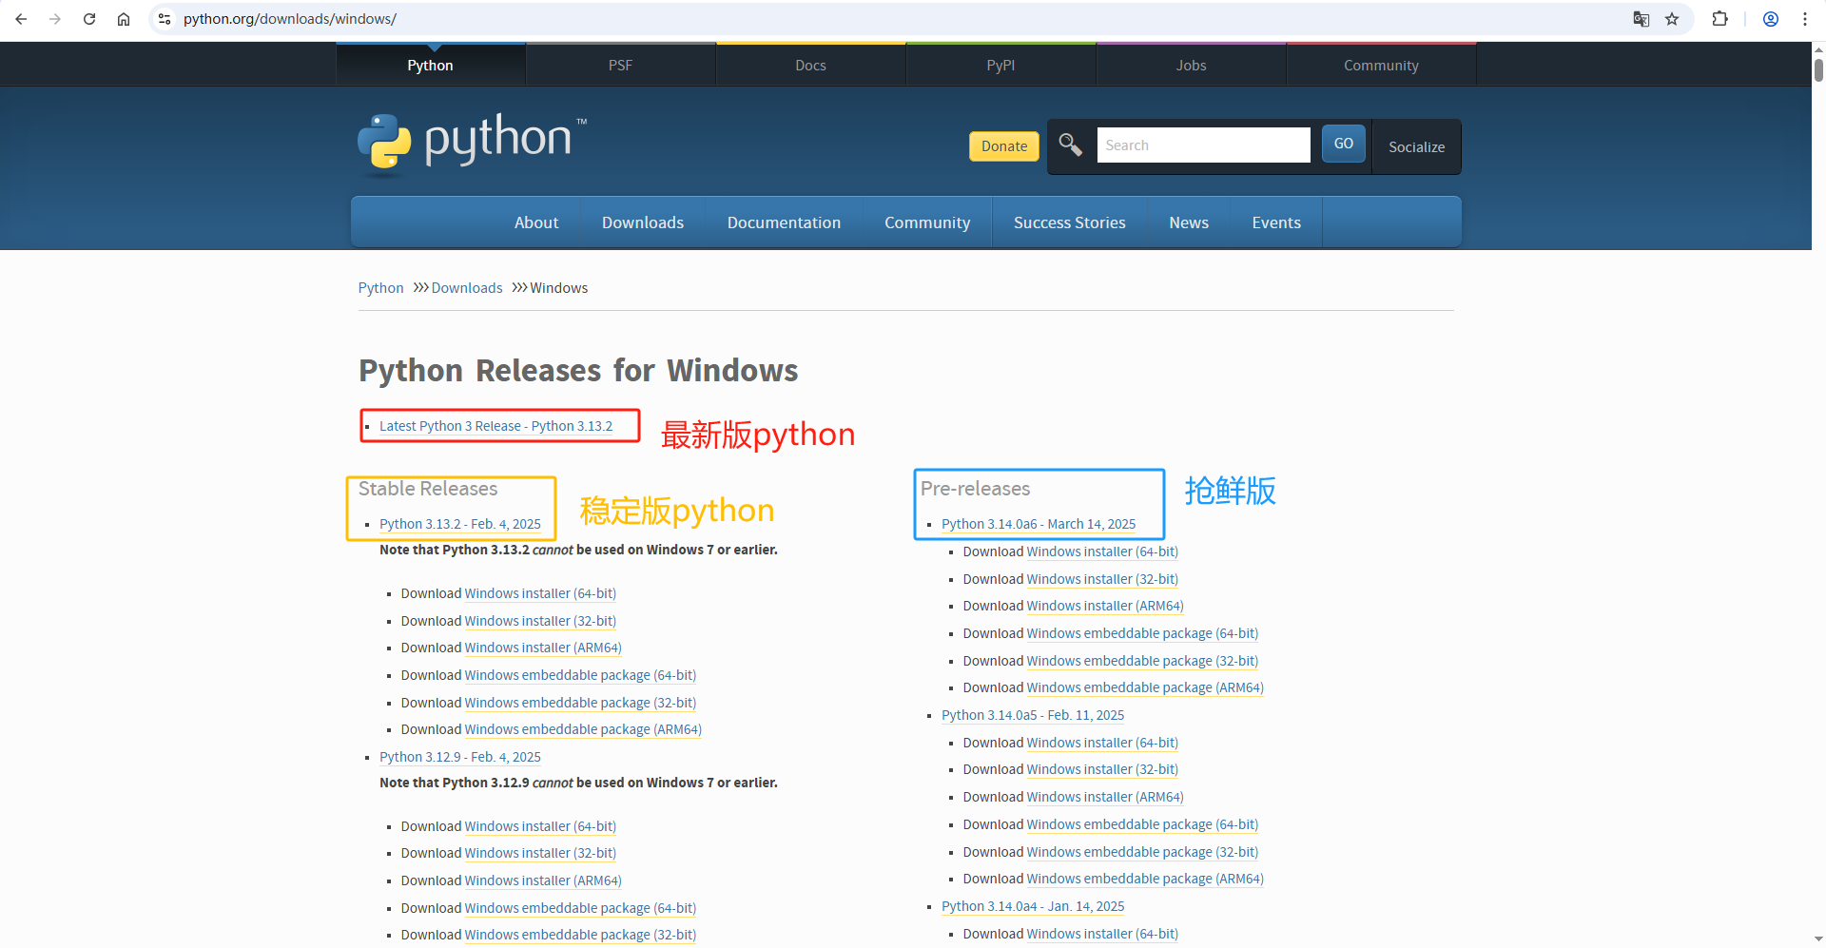Download 3.12.9 Windows installer (64-bit)
This screenshot has height=948, width=1826.
[x=540, y=826]
